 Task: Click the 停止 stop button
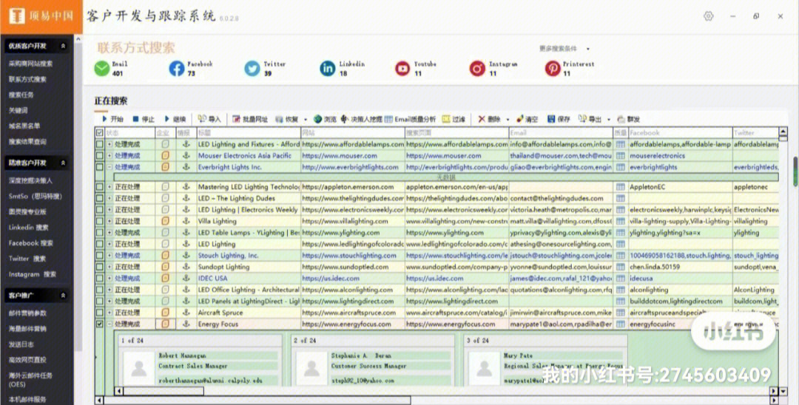tap(144, 119)
